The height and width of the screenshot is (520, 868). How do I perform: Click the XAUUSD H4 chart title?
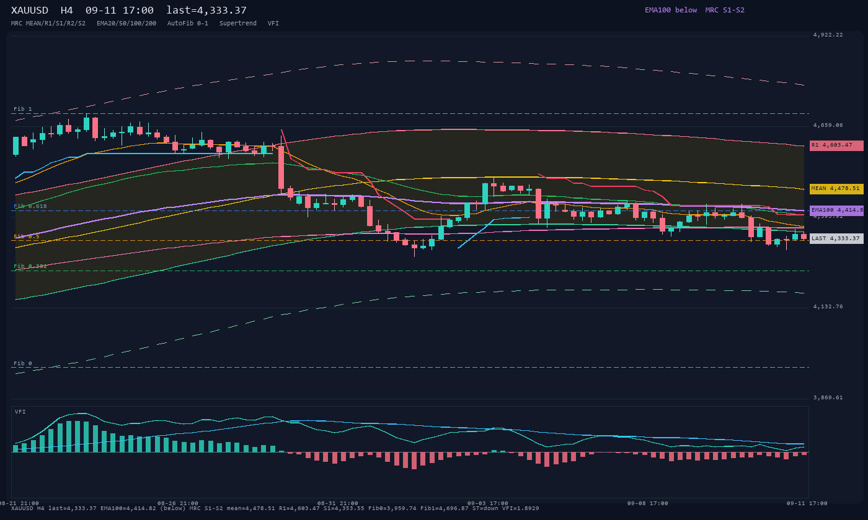tap(129, 10)
